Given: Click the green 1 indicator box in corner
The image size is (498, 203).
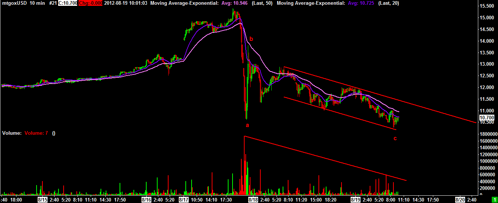Looking at the screenshot, I should [494, 200].
